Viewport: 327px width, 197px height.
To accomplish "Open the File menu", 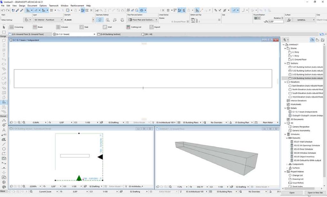I will pyautogui.click(x=3, y=6).
